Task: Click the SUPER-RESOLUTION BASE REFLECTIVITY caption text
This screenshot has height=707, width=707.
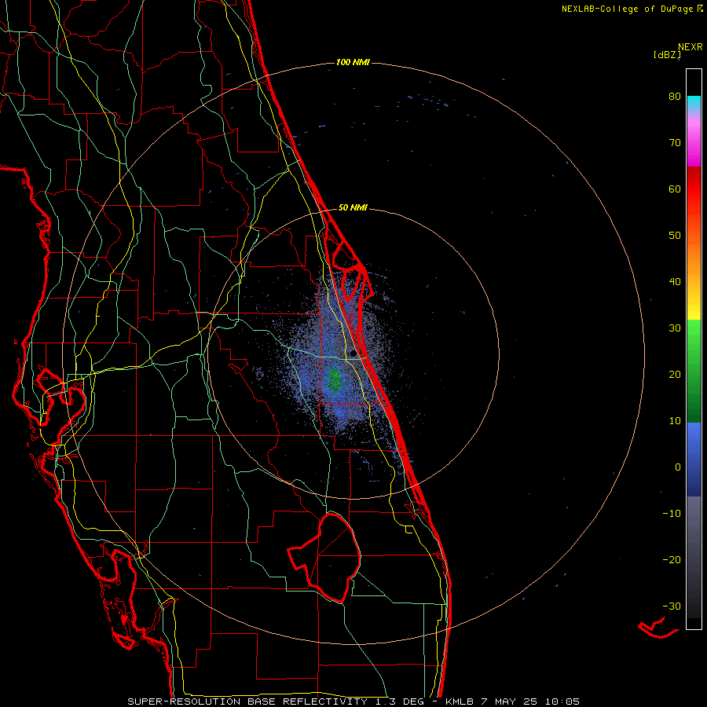Action: (x=247, y=702)
